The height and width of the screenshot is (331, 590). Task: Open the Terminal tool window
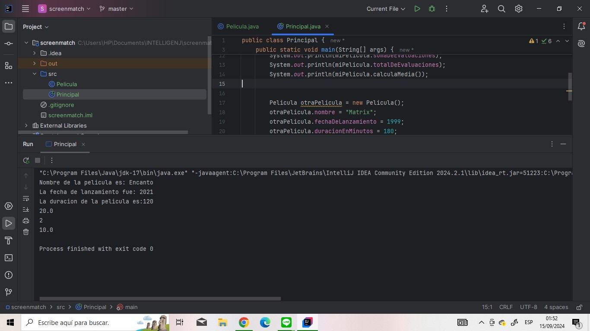click(9, 258)
